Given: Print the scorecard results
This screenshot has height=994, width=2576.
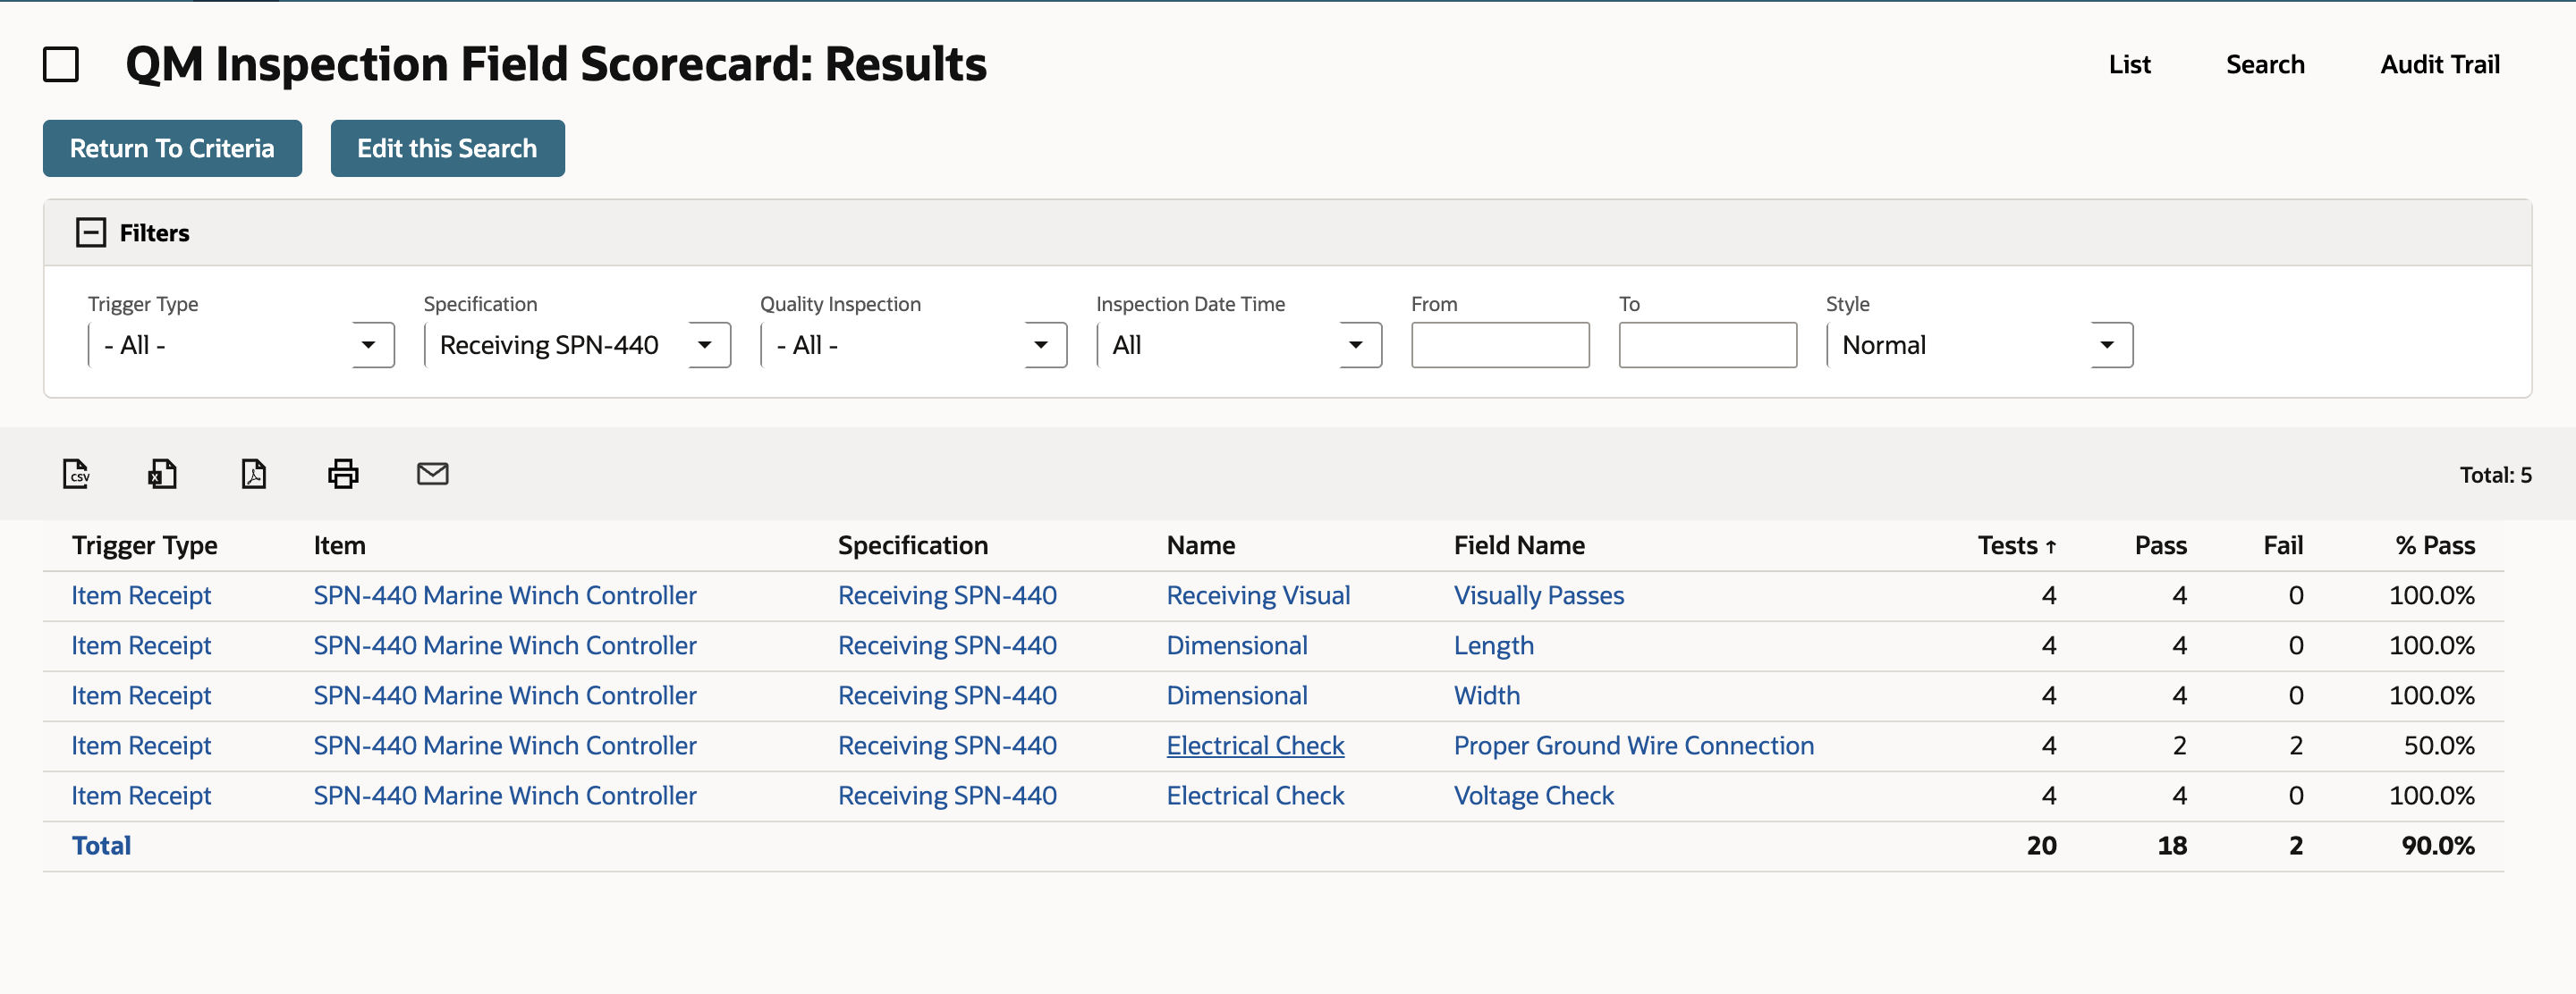Looking at the screenshot, I should (x=343, y=474).
